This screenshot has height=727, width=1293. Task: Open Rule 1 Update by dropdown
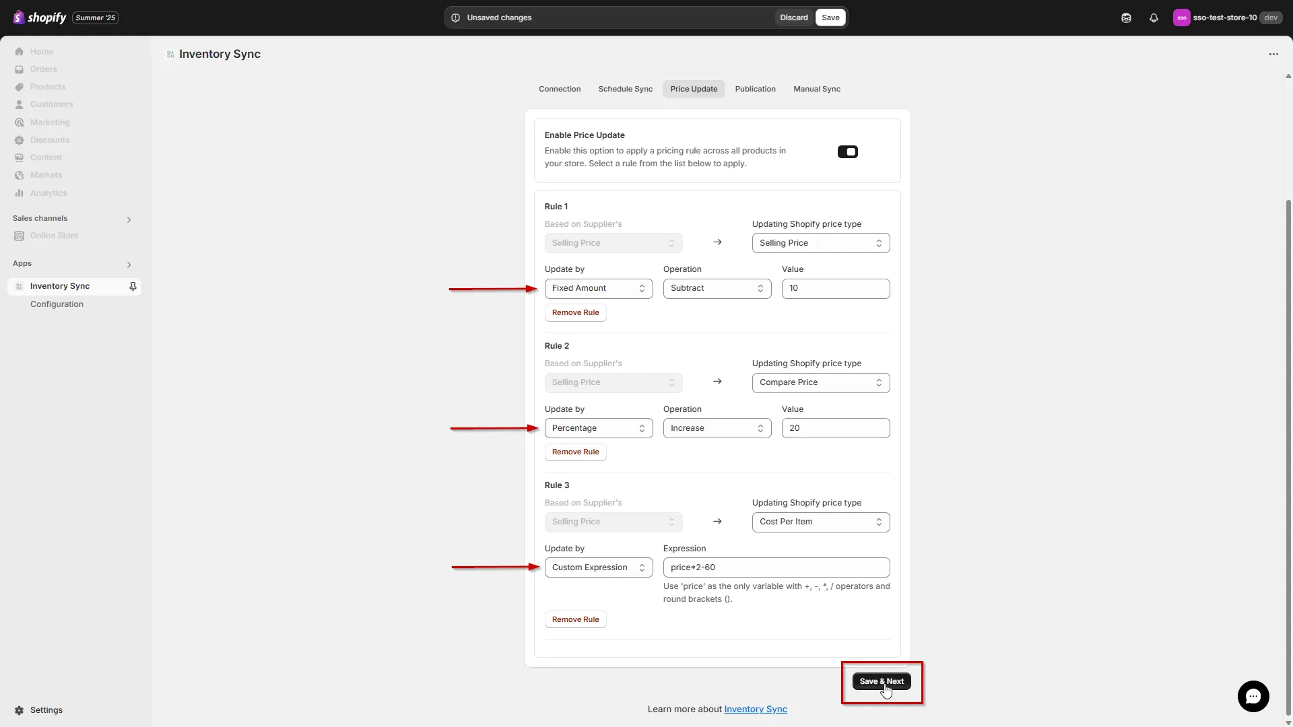pyautogui.click(x=598, y=288)
